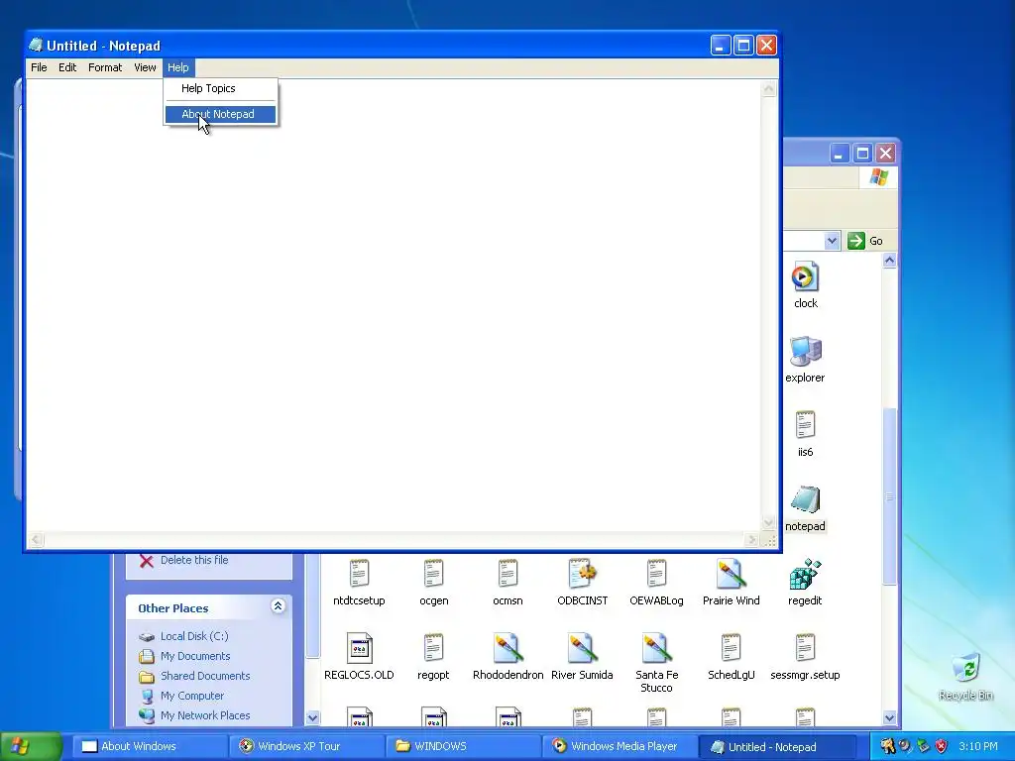Click the clock file icon in WINDOWS folder

(x=805, y=277)
